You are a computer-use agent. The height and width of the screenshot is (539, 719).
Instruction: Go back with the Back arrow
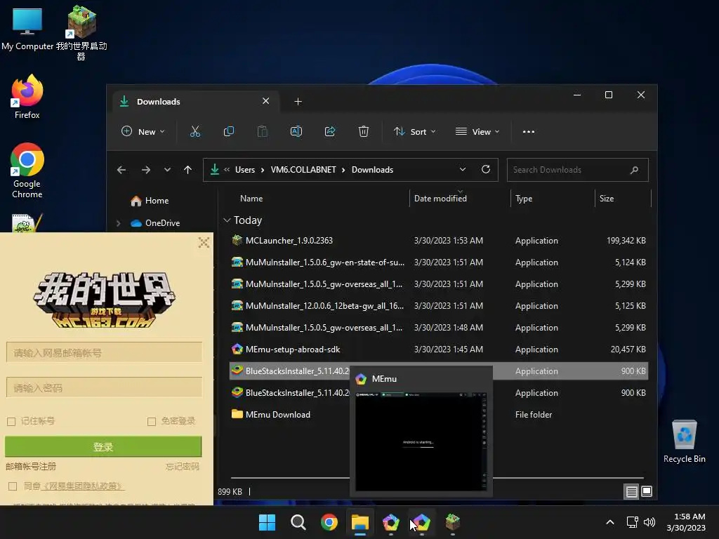tap(121, 170)
